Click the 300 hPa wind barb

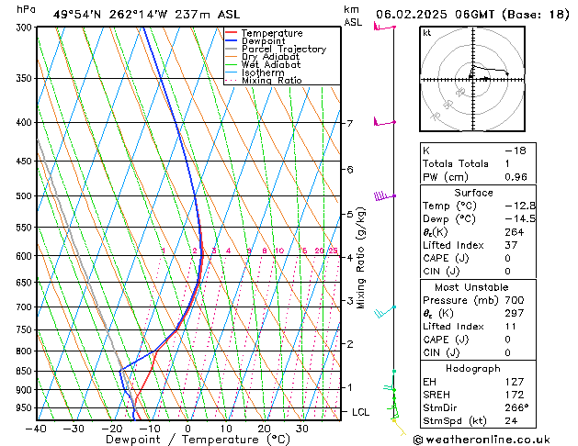point(384,27)
